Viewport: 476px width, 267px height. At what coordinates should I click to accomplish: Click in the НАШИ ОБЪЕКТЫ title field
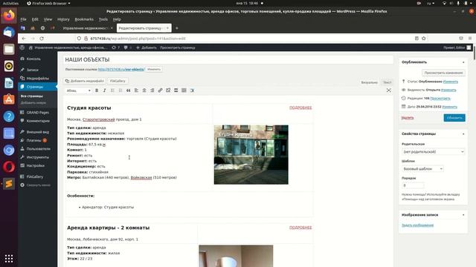pos(228,59)
